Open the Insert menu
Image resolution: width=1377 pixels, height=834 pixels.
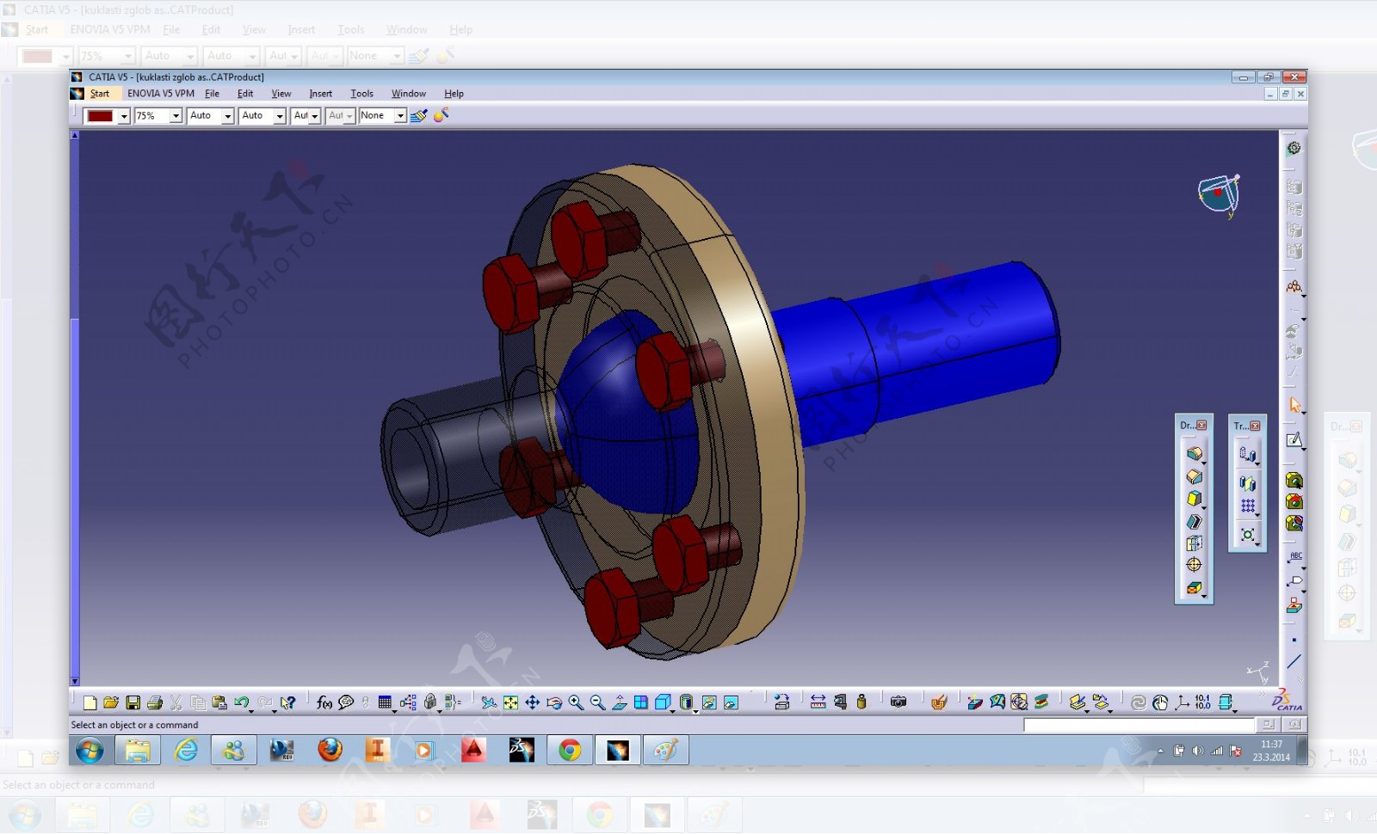(320, 94)
